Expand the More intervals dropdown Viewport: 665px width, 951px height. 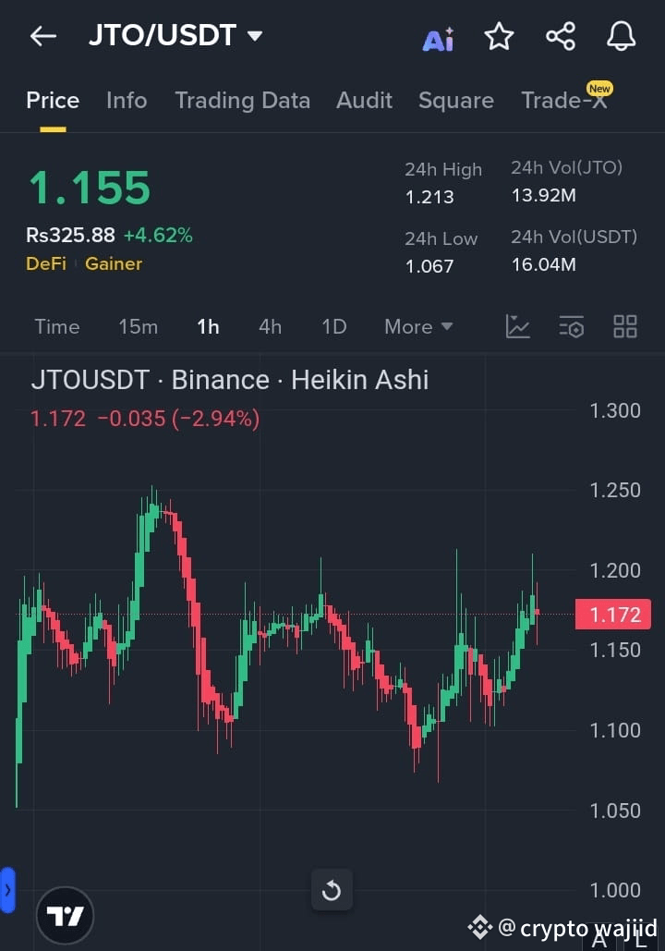[x=418, y=327]
